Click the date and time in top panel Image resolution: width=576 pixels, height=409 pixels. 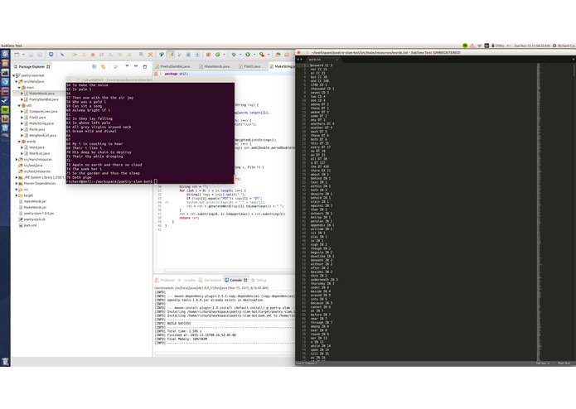click(x=532, y=46)
